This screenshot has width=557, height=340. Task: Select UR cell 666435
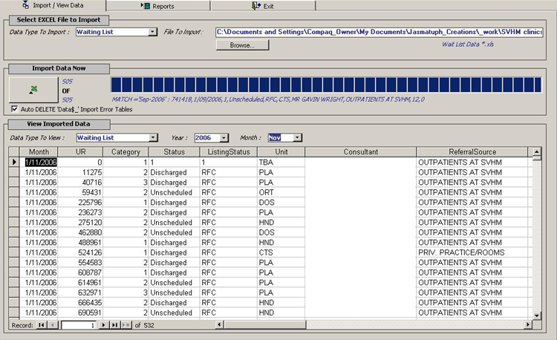(80, 303)
